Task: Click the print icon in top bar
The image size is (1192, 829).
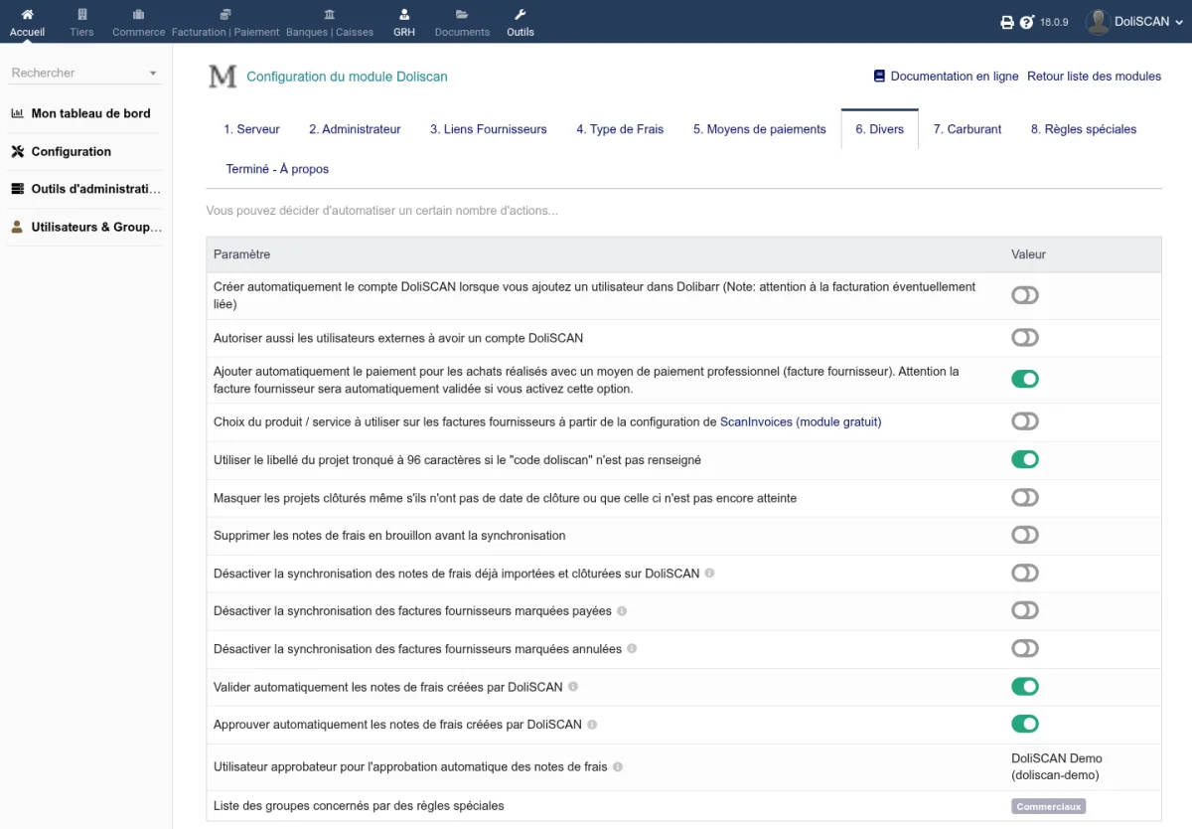Action: (1007, 22)
